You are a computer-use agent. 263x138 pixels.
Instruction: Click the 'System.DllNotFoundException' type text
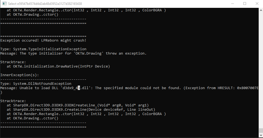(42, 84)
